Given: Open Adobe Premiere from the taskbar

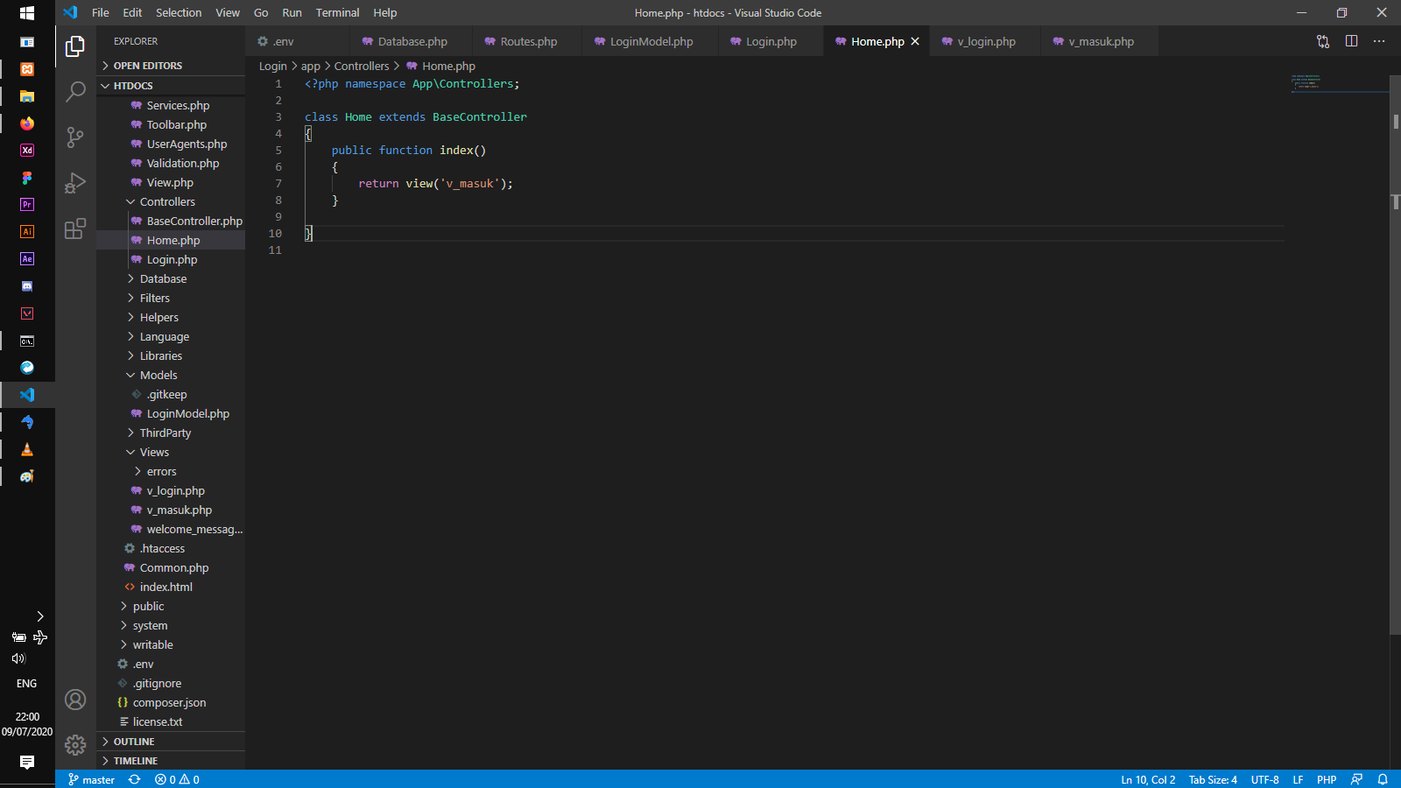Looking at the screenshot, I should tap(27, 205).
